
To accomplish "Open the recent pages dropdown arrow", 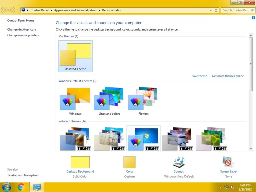I will 18,10.
